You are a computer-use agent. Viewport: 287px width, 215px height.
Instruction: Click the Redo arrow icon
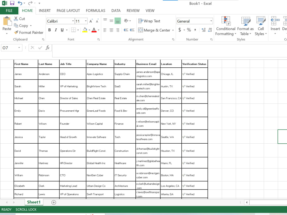pyautogui.click(x=30, y=3)
